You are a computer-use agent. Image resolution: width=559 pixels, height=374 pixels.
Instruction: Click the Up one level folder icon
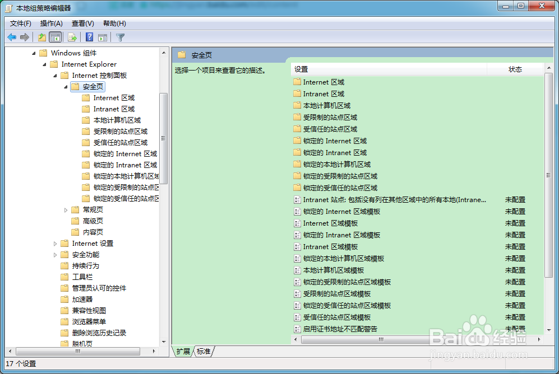[42, 37]
